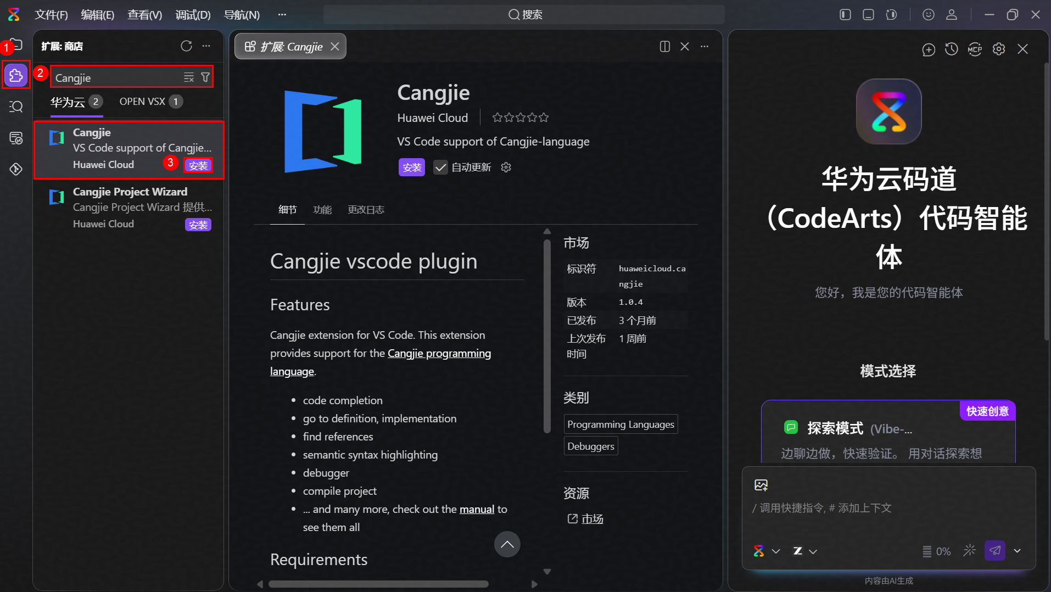
Task: Open the 调试(D) menu
Action: (x=193, y=15)
